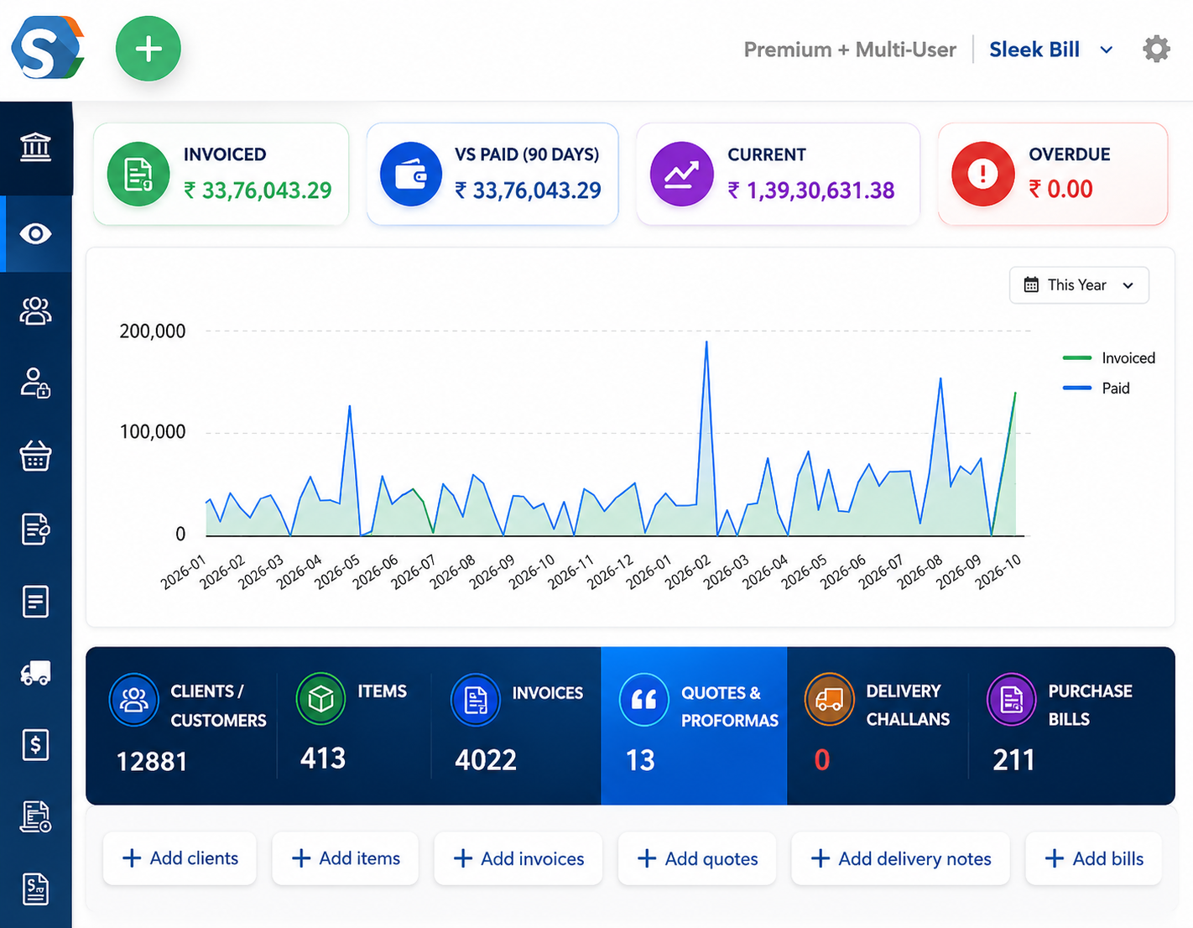The height and width of the screenshot is (928, 1193).
Task: Click the invoices count 4022
Action: click(486, 759)
